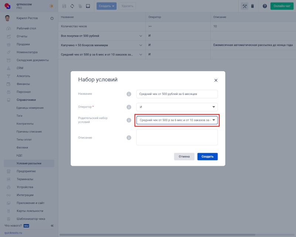Click the Название input field
Viewport: 296px width, 237px height.
click(177, 94)
